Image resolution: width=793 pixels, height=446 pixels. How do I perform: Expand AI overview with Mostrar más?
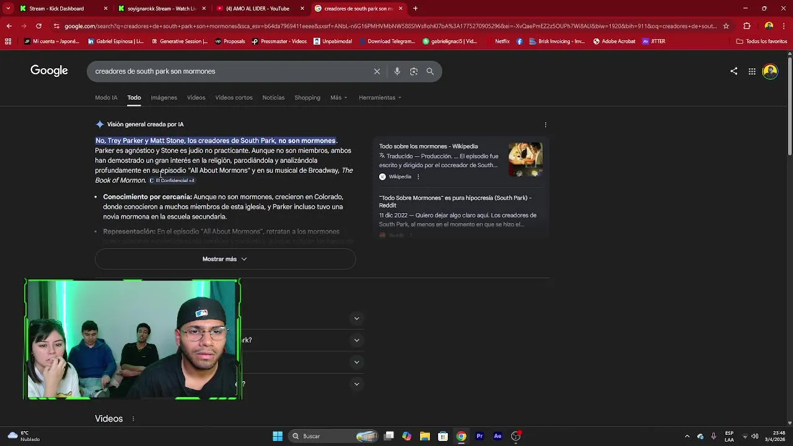225,259
